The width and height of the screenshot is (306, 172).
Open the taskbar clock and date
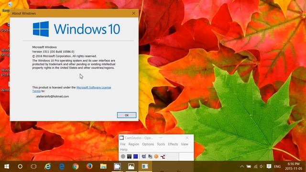point(293,166)
